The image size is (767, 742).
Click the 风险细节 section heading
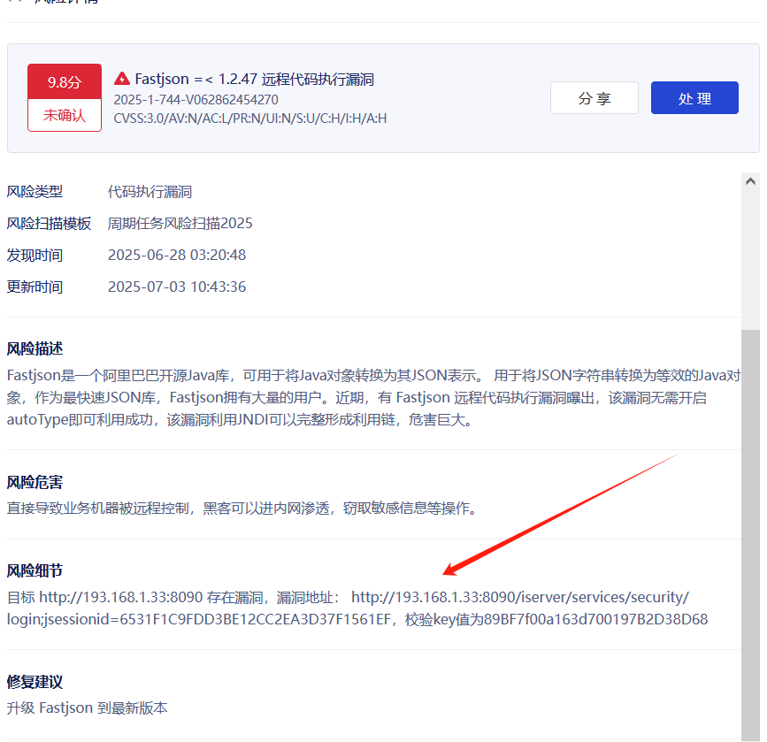35,570
